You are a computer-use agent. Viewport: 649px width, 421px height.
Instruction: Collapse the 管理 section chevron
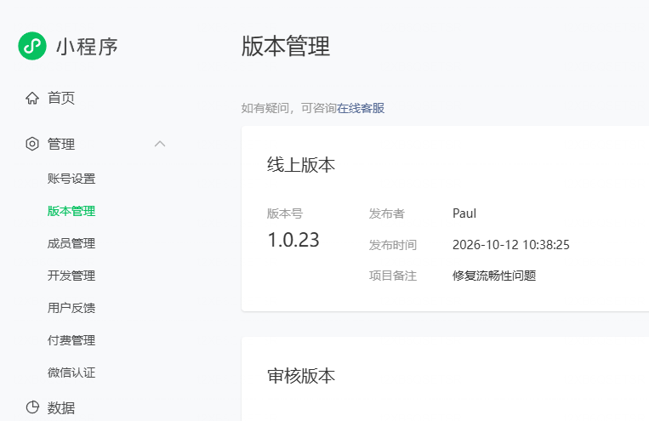tap(160, 144)
